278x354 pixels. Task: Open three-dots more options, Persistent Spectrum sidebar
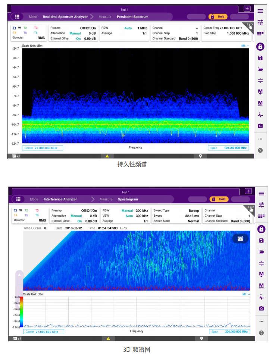(x=260, y=139)
